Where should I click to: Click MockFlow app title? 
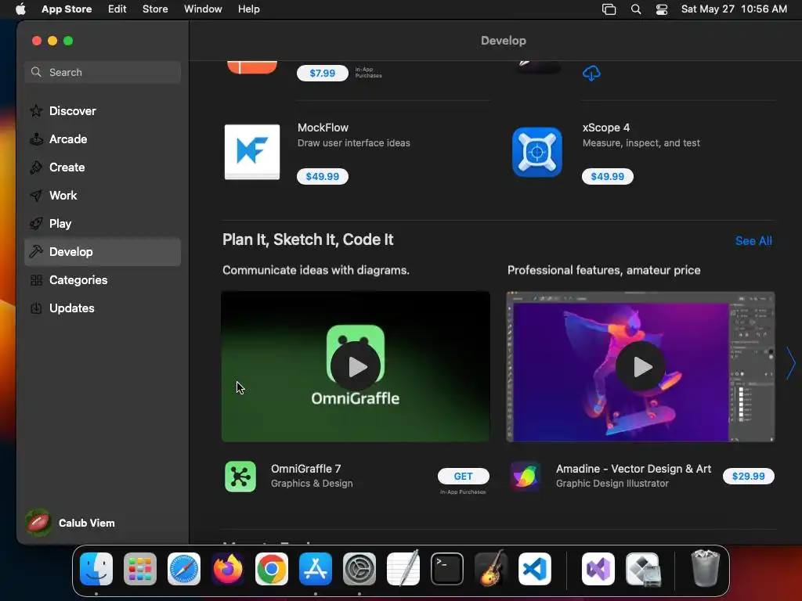(x=323, y=128)
